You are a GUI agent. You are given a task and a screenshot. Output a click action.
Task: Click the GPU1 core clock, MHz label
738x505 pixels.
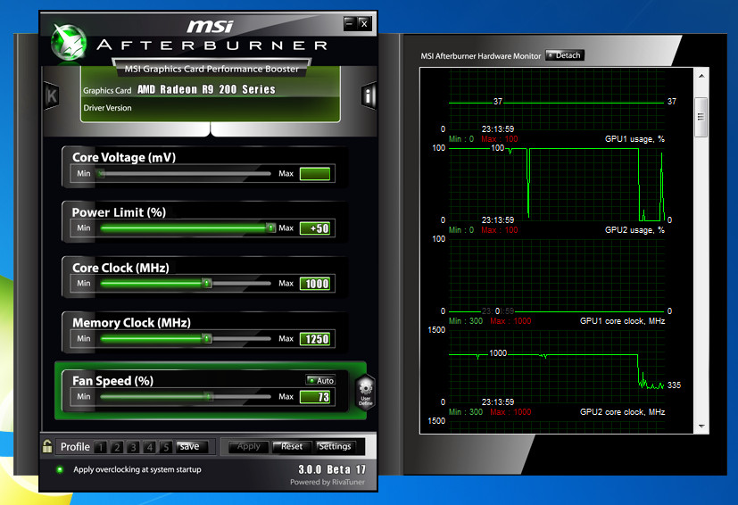tap(622, 321)
